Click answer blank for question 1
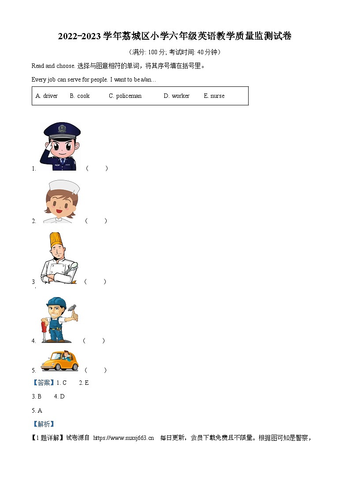This screenshot has width=350, height=495. 97,168
